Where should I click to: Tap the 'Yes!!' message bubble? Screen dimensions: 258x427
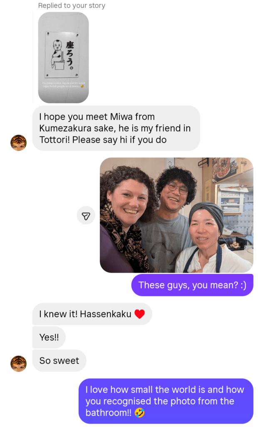49,337
